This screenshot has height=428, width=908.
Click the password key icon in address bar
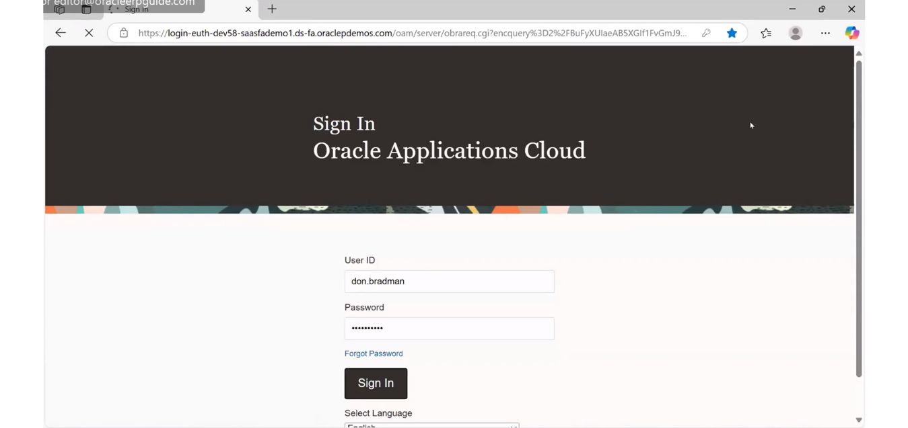705,32
